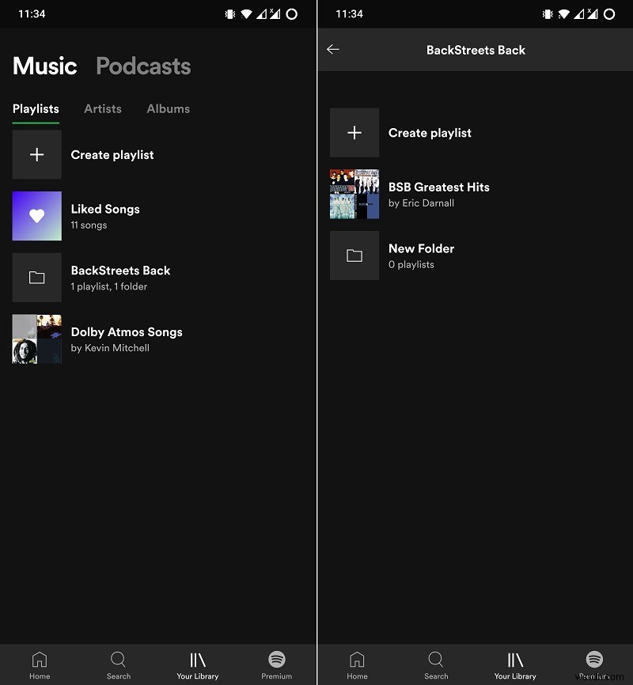Screen dimensions: 633x685
Task: Open the Albums filter tab
Action: click(168, 108)
